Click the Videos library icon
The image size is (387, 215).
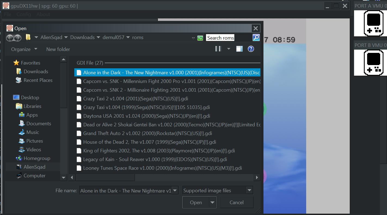22,149
